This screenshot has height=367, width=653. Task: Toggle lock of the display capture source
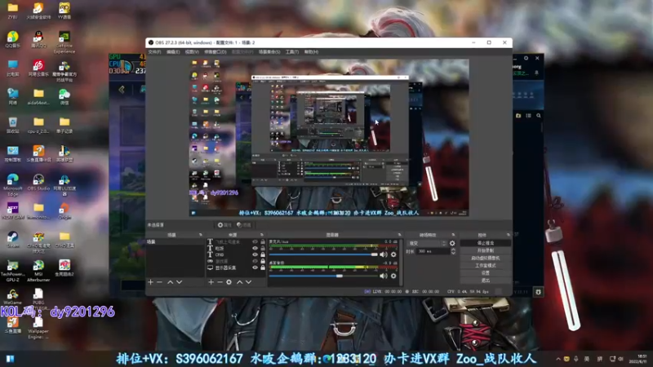coord(263,268)
